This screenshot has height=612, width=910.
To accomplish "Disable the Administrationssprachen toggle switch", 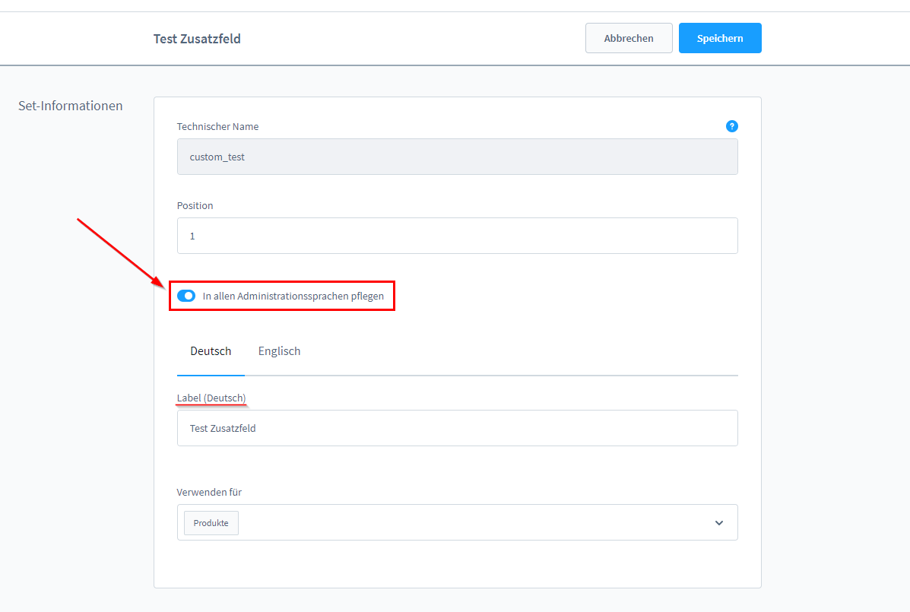I will (x=186, y=296).
